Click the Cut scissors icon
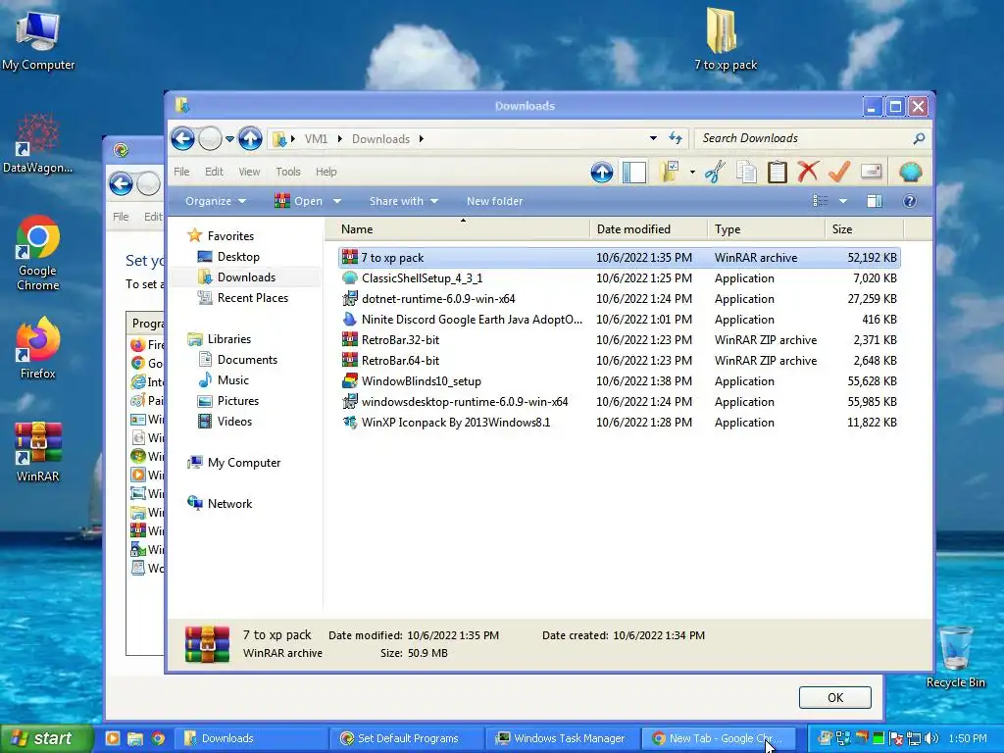Viewport: 1004px width, 753px height. [715, 172]
